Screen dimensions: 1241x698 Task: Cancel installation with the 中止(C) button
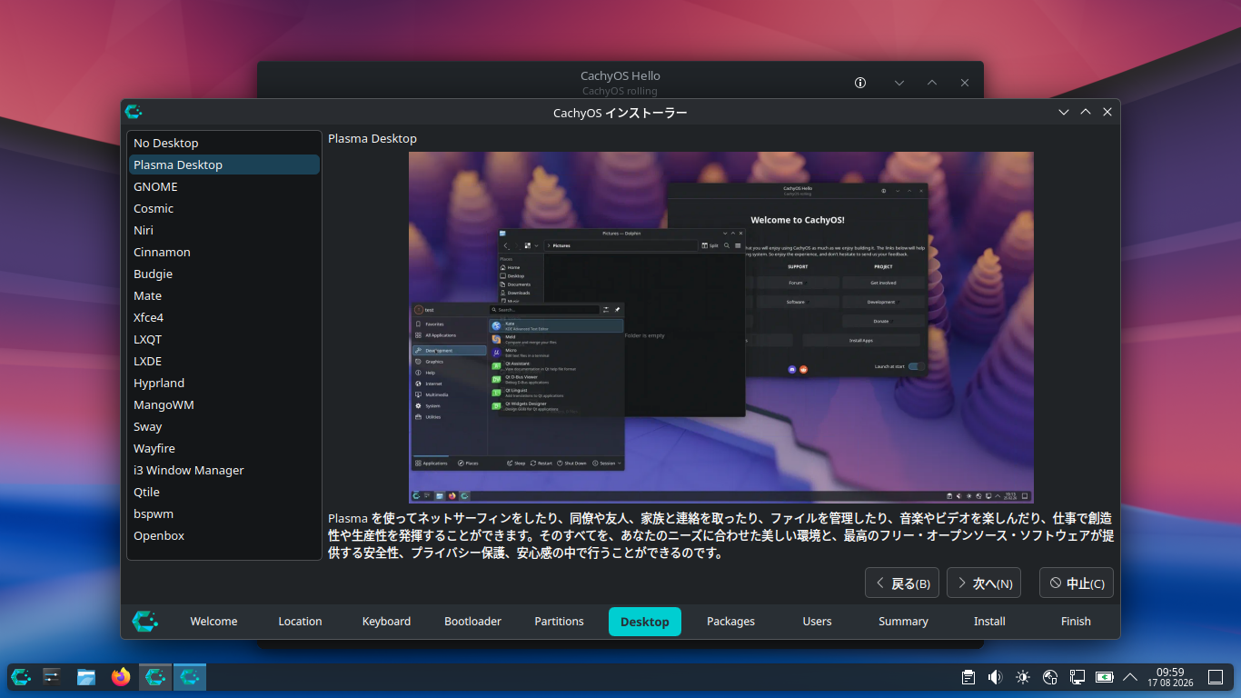tap(1077, 583)
